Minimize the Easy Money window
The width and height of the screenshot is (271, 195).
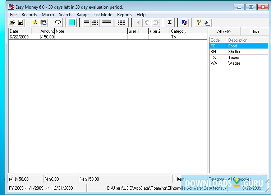239,7
